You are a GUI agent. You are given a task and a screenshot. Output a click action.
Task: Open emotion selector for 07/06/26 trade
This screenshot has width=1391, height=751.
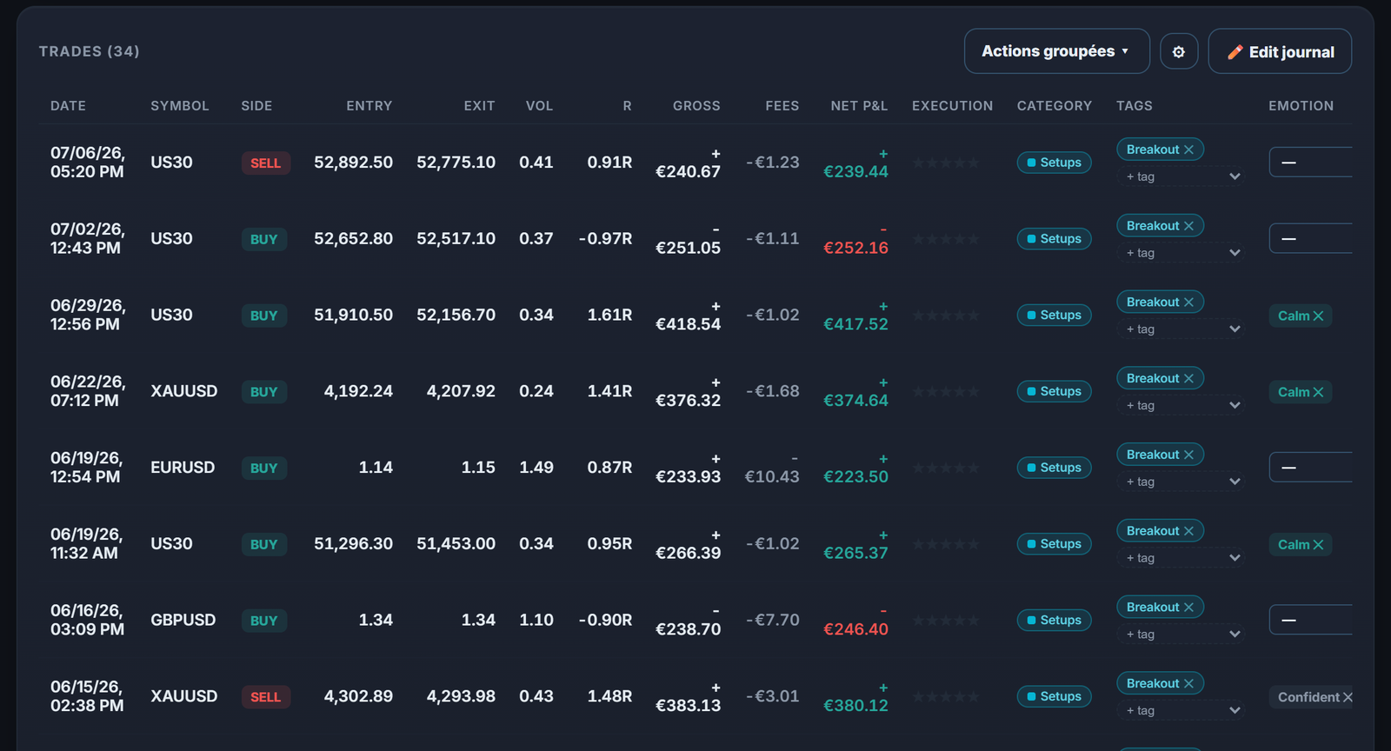(1310, 163)
